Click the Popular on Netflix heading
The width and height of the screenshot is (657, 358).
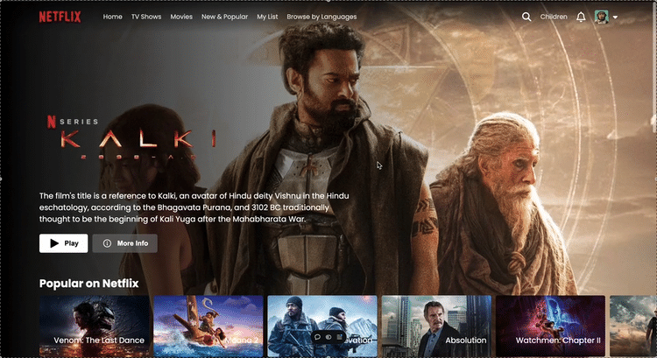[88, 284]
